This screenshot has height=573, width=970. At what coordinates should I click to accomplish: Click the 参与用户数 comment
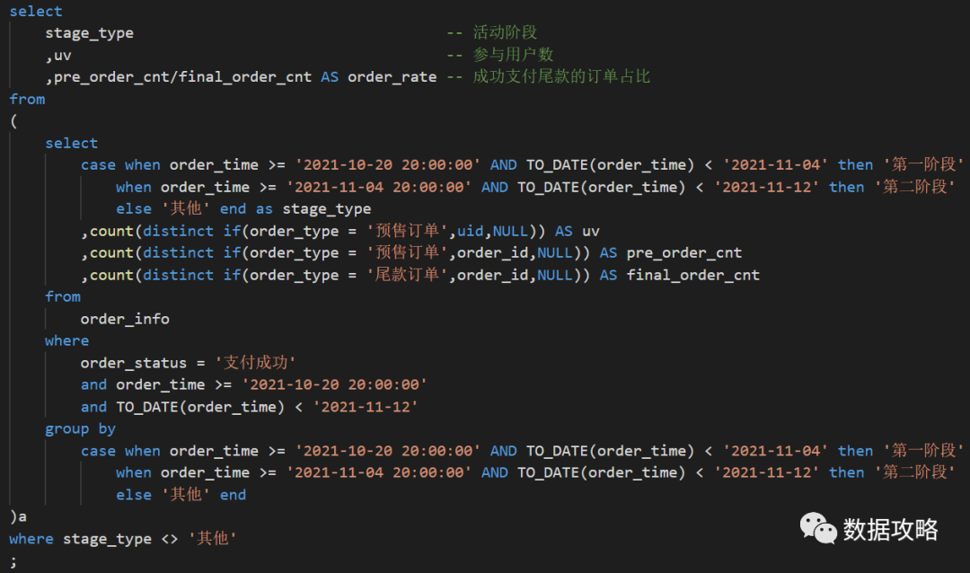(513, 55)
